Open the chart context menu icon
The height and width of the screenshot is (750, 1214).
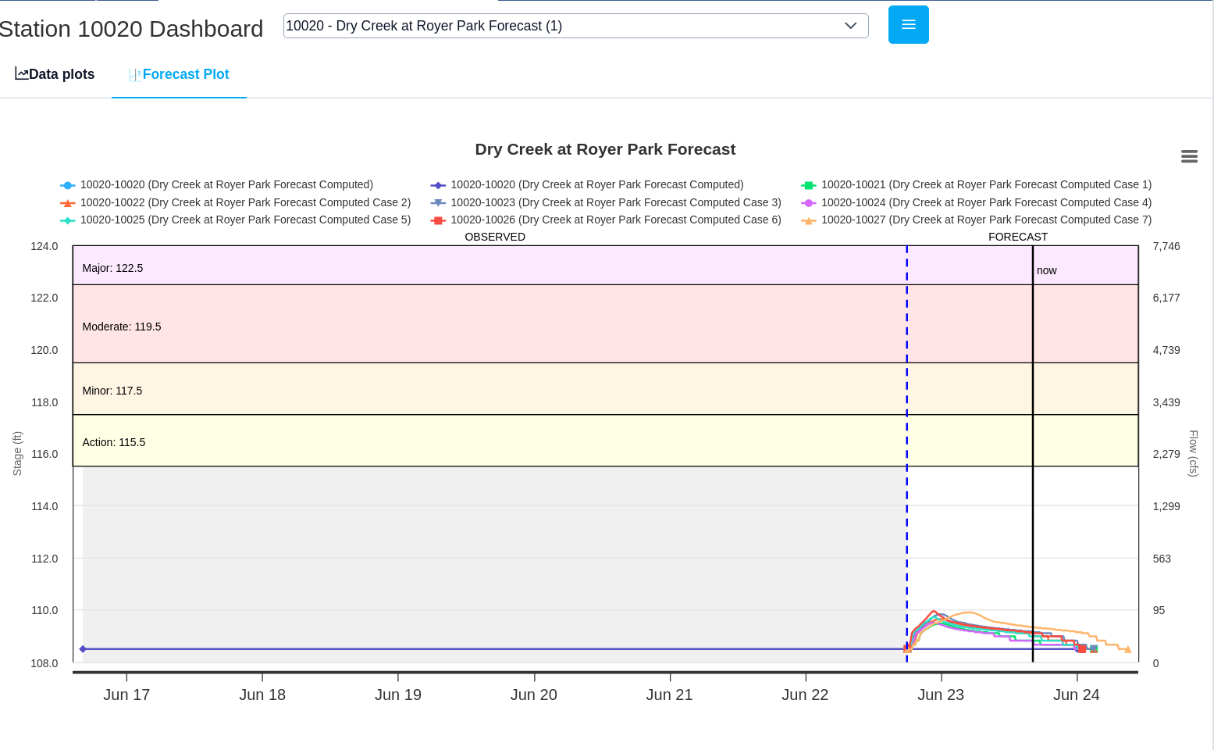[x=1189, y=156]
